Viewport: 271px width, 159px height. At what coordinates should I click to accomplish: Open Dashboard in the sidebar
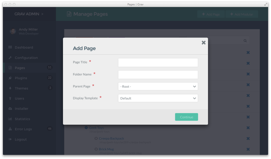point(24,48)
